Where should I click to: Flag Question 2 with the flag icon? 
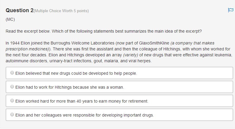pos(231,10)
